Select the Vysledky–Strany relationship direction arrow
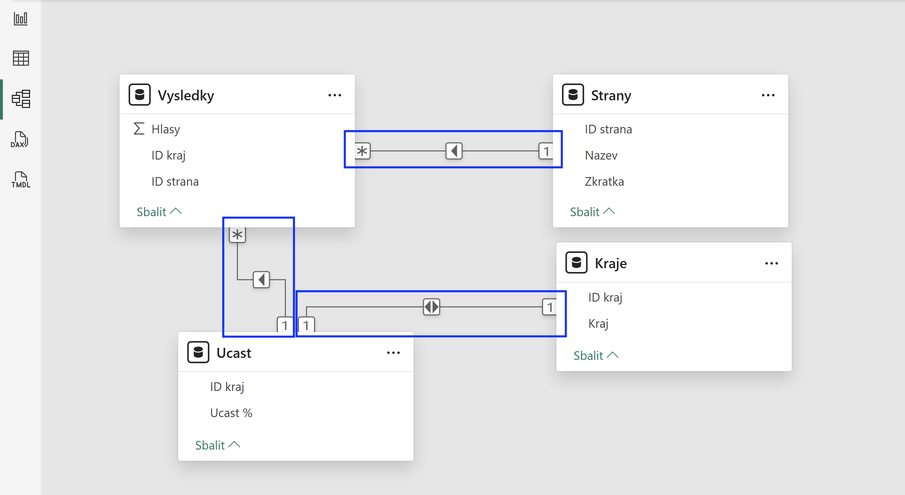Screen dimensions: 905x495 pos(454,151)
